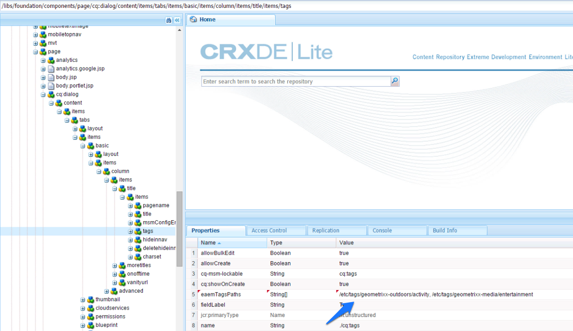Collapse the tree panel with double-chevron icon
The image size is (573, 331).
177,20
